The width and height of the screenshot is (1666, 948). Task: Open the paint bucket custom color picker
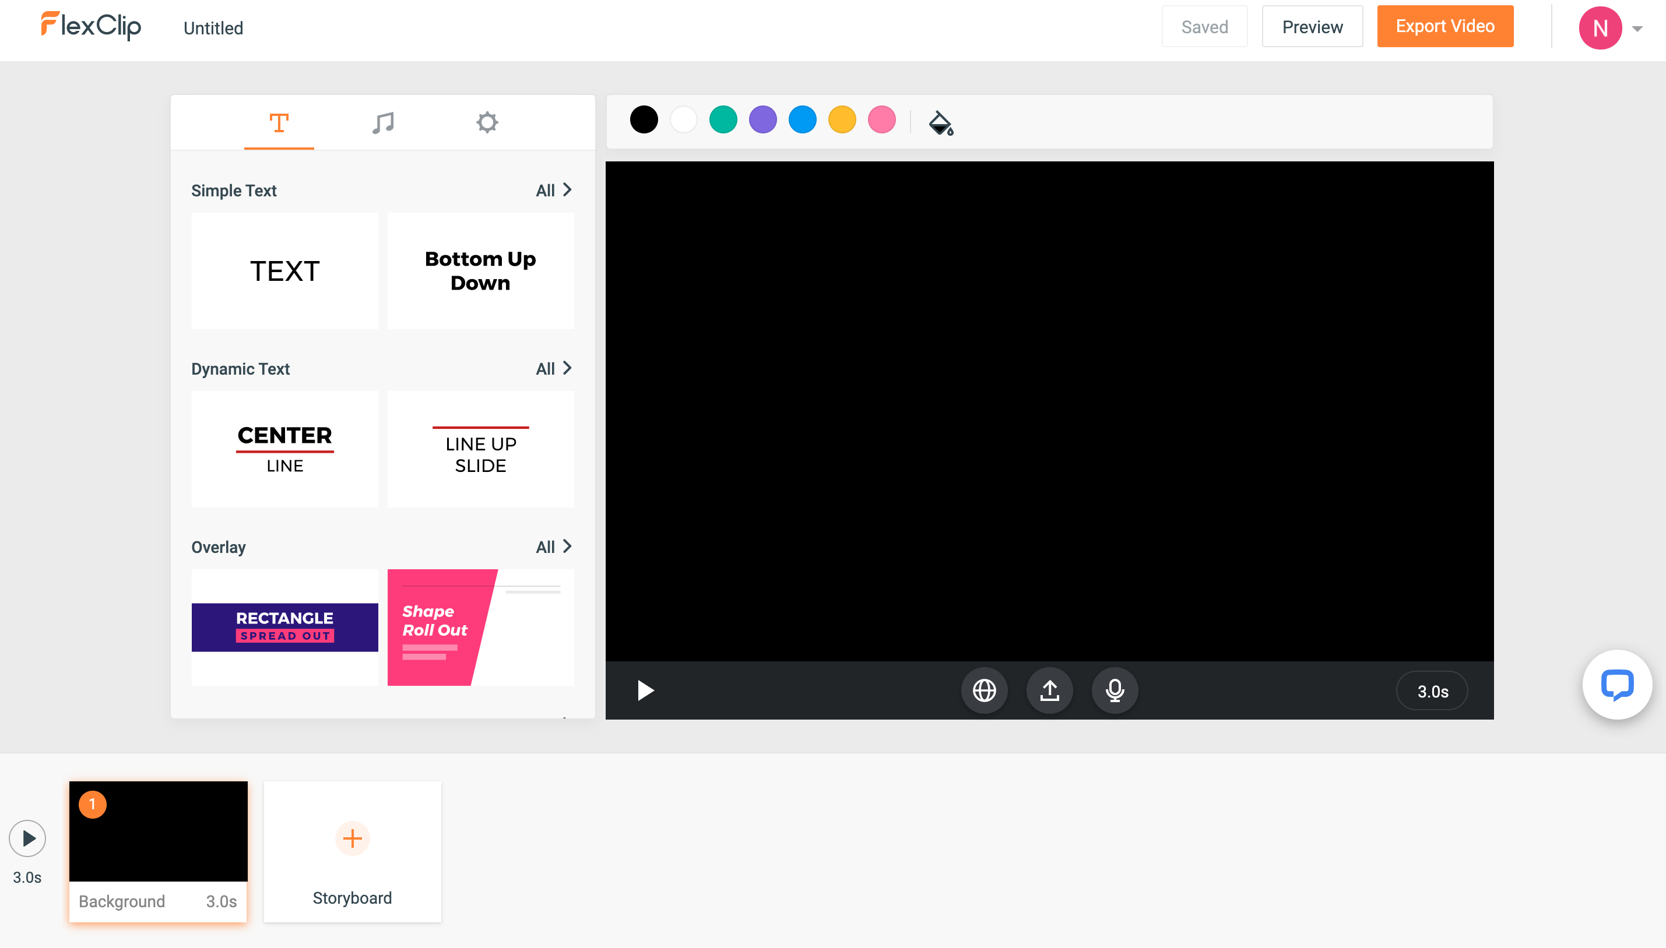(940, 122)
